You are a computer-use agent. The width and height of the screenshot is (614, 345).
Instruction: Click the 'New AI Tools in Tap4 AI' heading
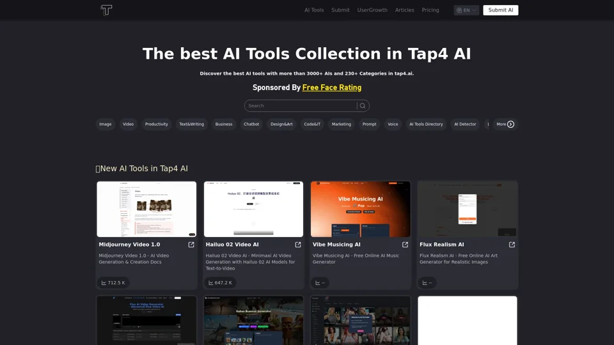coord(142,169)
